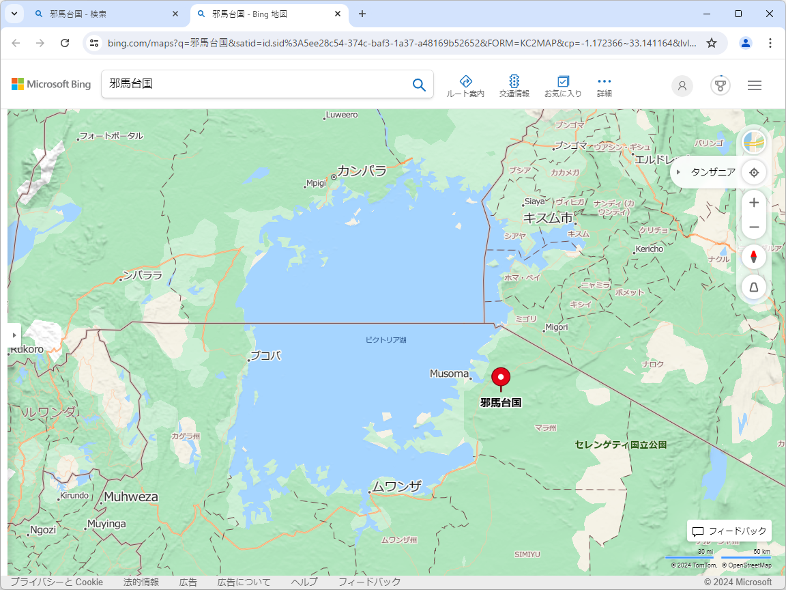
Task: Click the Musoma town label
Action: point(449,374)
